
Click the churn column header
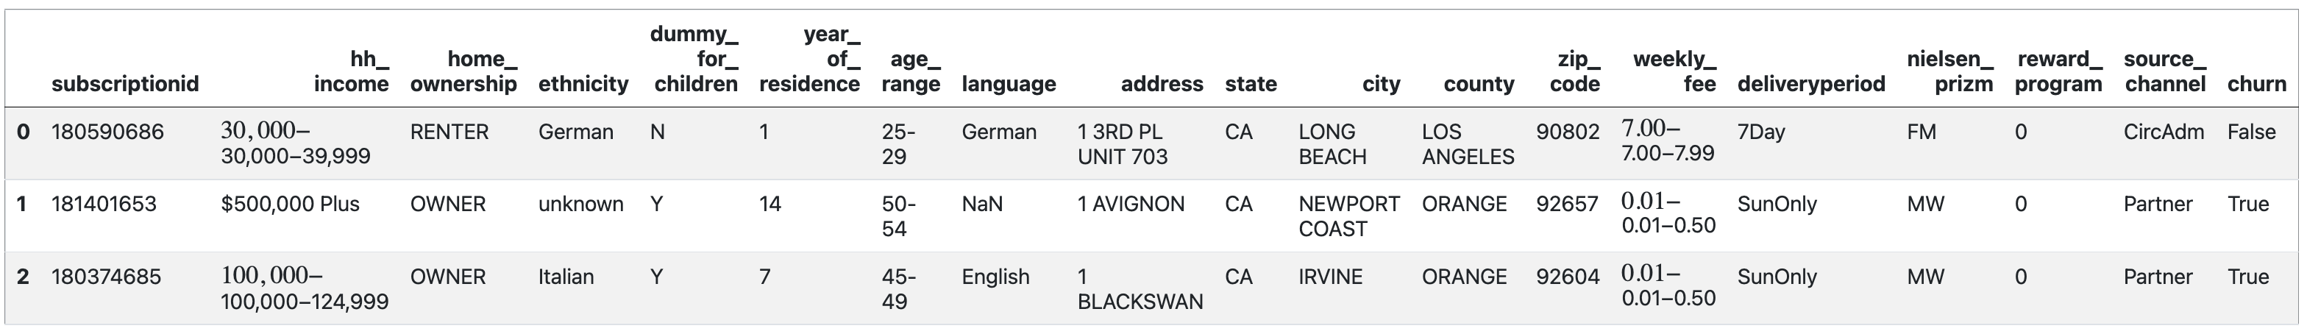2256,84
